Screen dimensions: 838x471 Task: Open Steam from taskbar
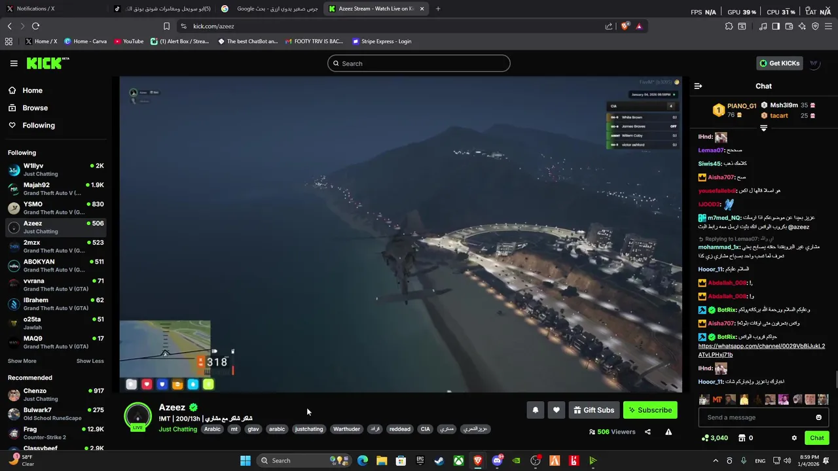pyautogui.click(x=439, y=461)
